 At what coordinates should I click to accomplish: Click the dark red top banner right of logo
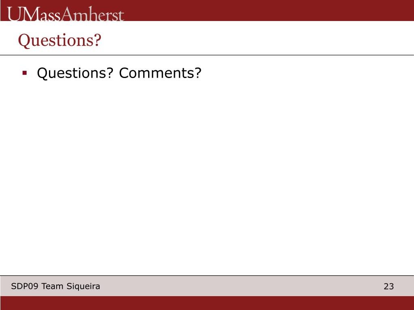(x=269, y=10)
